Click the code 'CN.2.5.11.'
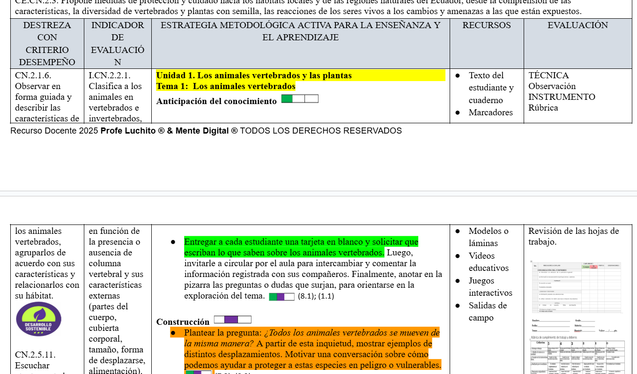 coord(35,355)
